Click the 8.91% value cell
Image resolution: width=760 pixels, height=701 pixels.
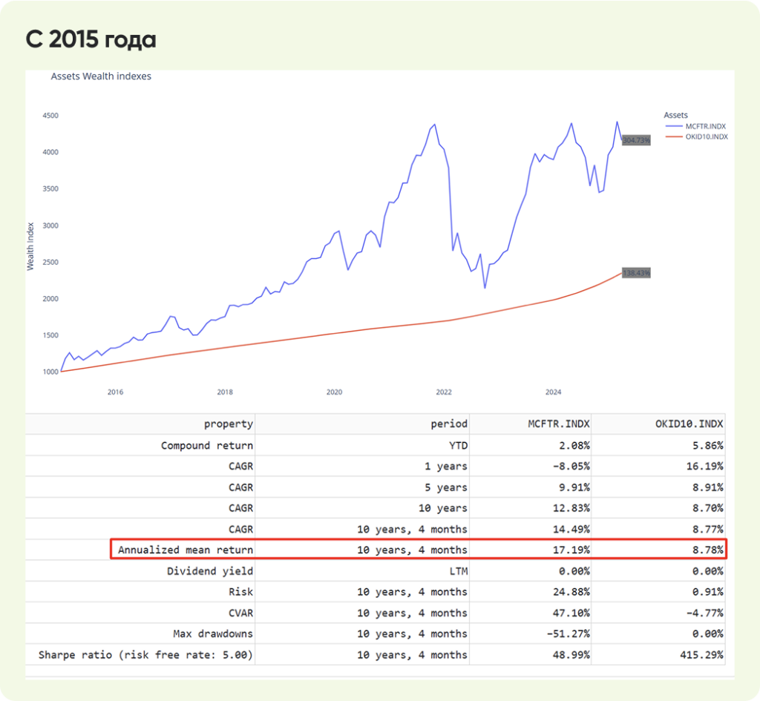coord(707,487)
